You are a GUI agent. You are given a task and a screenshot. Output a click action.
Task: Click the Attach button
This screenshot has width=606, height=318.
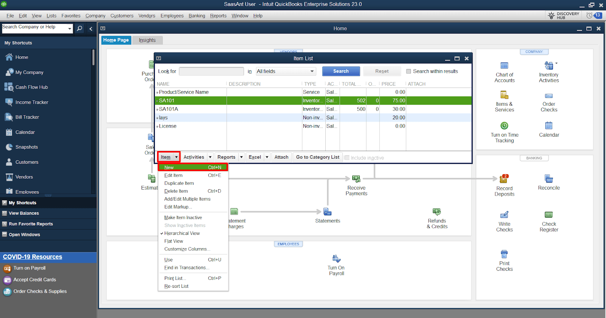tap(281, 157)
